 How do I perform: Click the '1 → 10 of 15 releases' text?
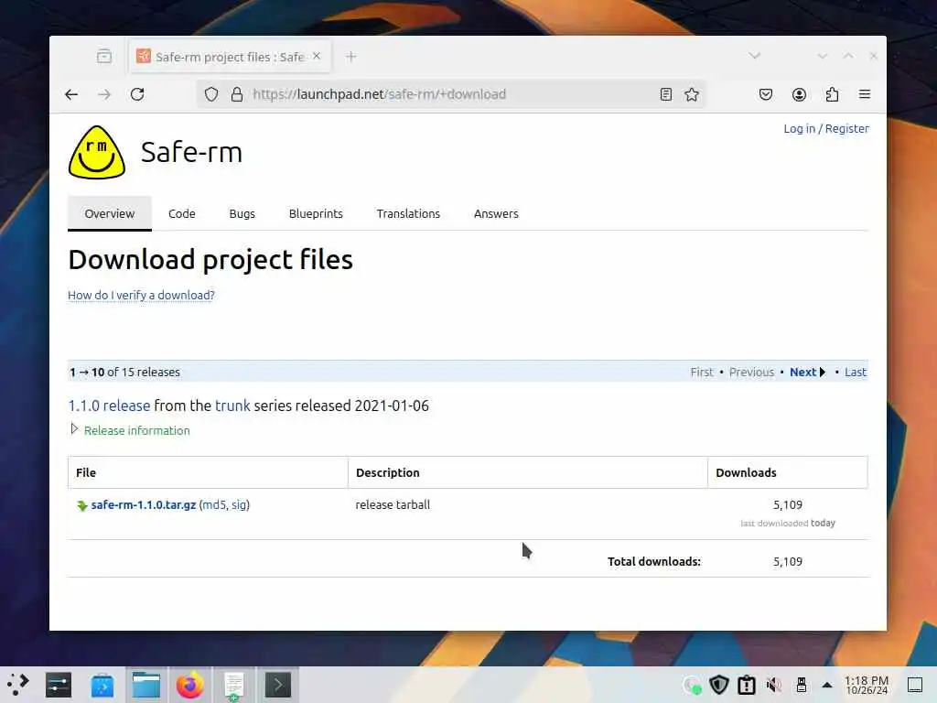click(x=124, y=372)
